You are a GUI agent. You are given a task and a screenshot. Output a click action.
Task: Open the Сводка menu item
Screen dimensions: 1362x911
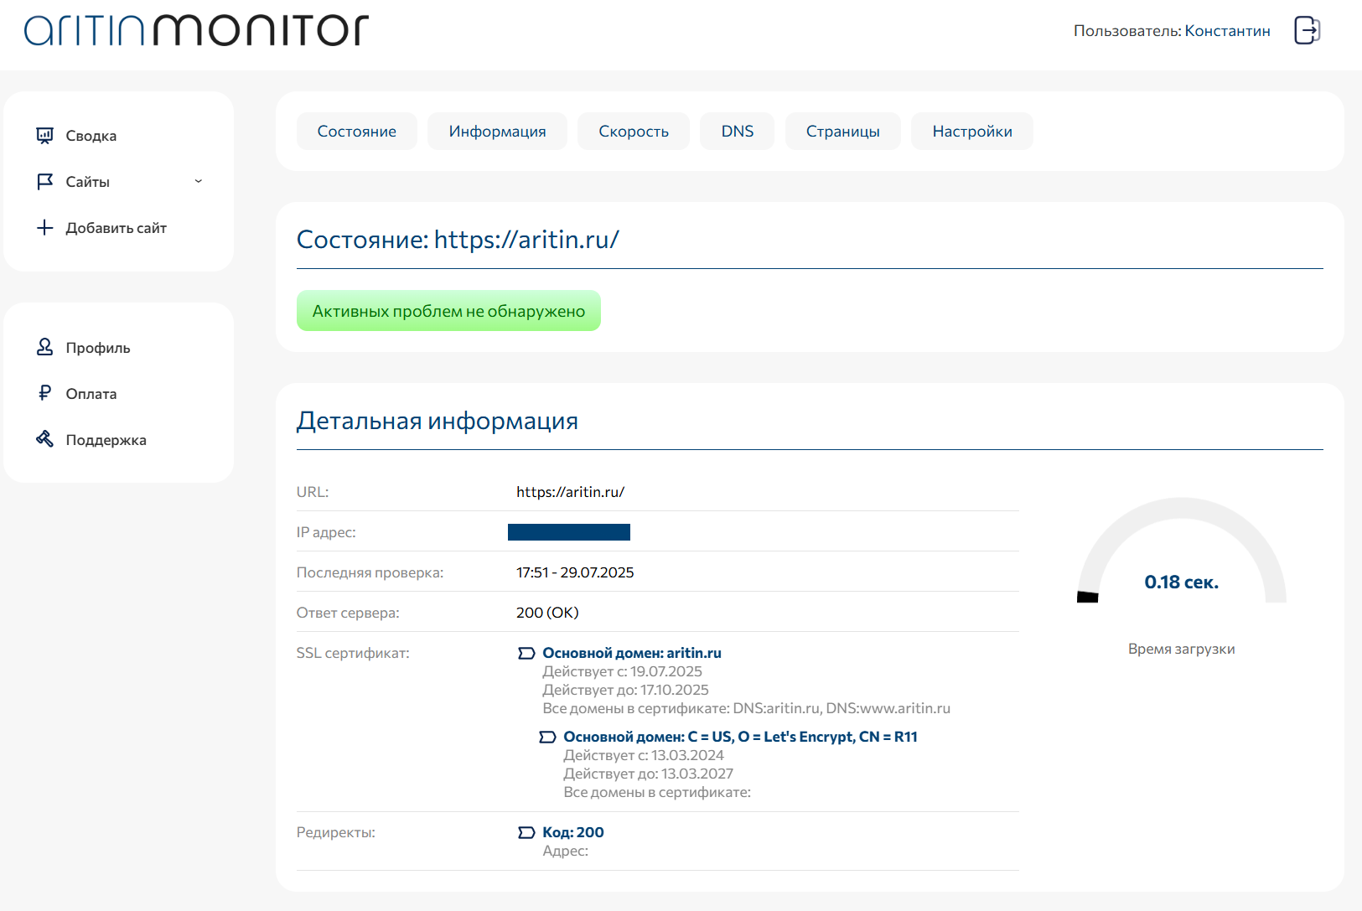[x=91, y=136]
